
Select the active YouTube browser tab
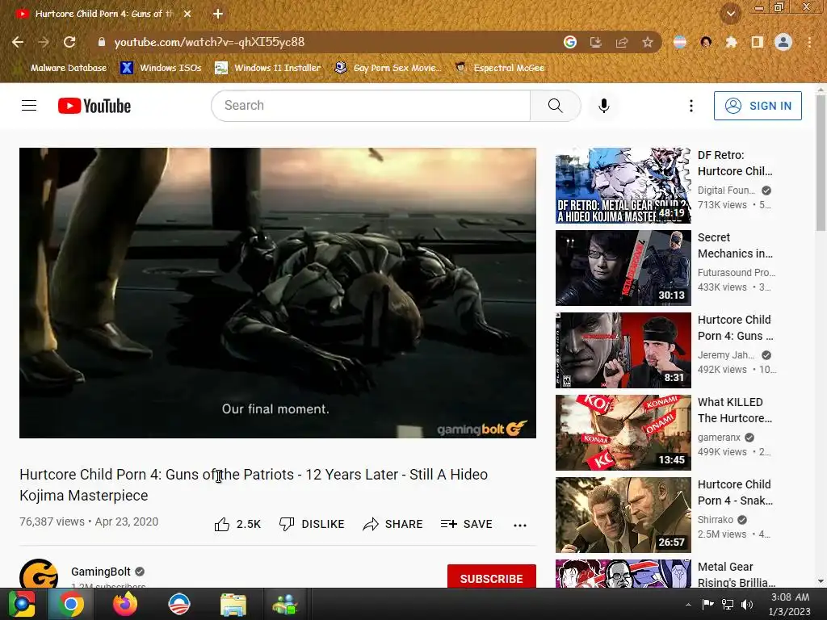103,14
